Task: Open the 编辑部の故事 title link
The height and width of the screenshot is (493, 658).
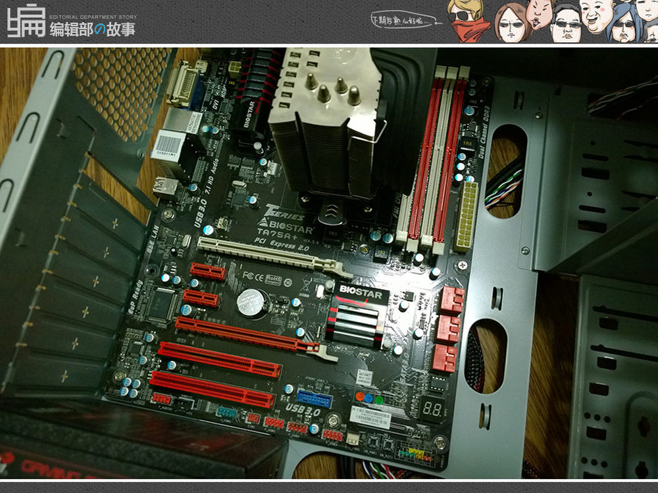Action: (x=92, y=28)
